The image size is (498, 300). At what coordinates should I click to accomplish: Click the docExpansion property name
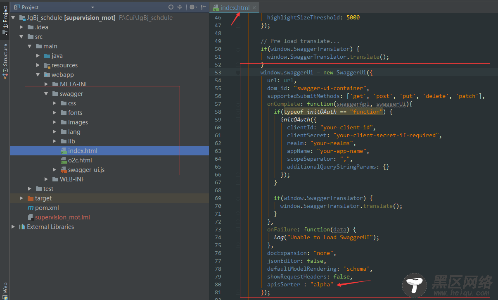pos(287,253)
